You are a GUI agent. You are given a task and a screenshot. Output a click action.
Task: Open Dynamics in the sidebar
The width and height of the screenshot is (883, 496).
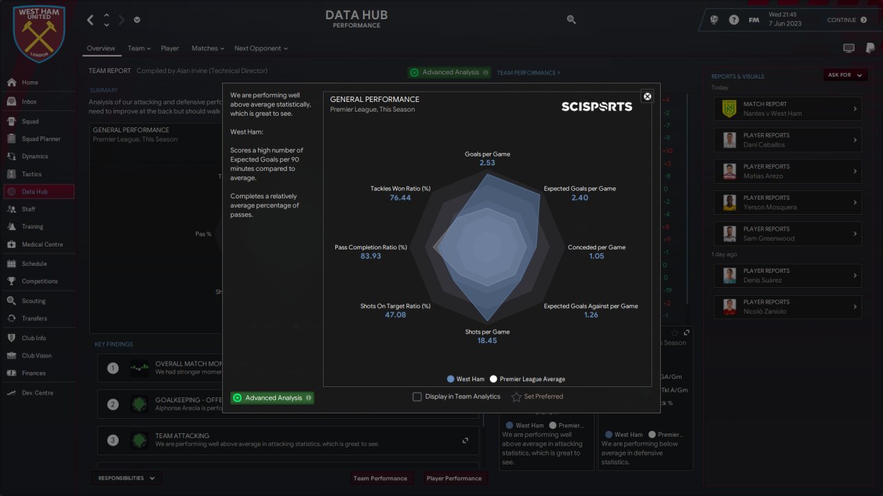click(x=38, y=156)
